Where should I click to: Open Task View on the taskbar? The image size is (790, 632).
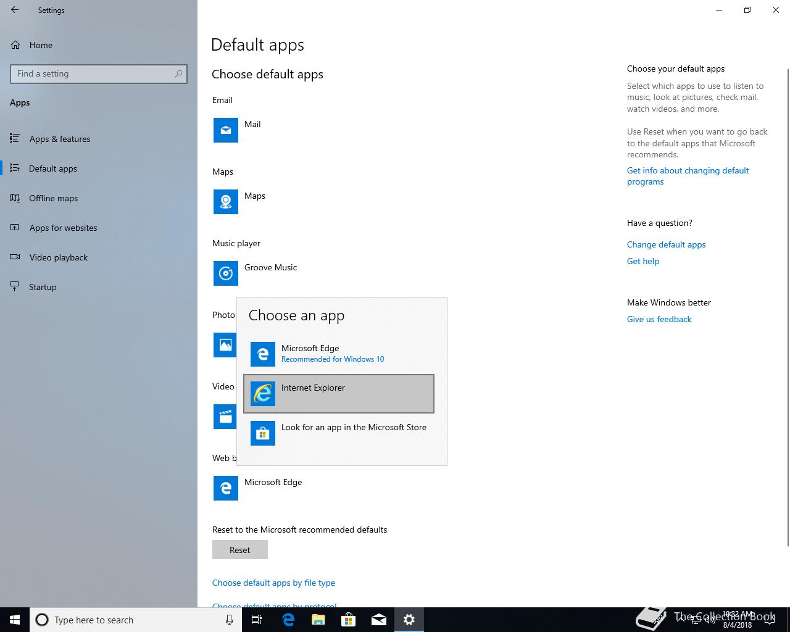point(257,620)
